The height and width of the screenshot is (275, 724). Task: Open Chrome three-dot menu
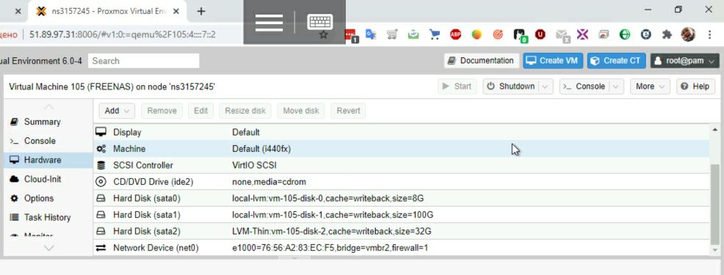click(x=710, y=34)
